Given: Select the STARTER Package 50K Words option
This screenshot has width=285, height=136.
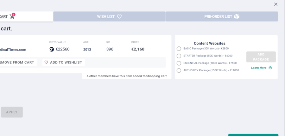Looking at the screenshot, I should click(x=179, y=56).
